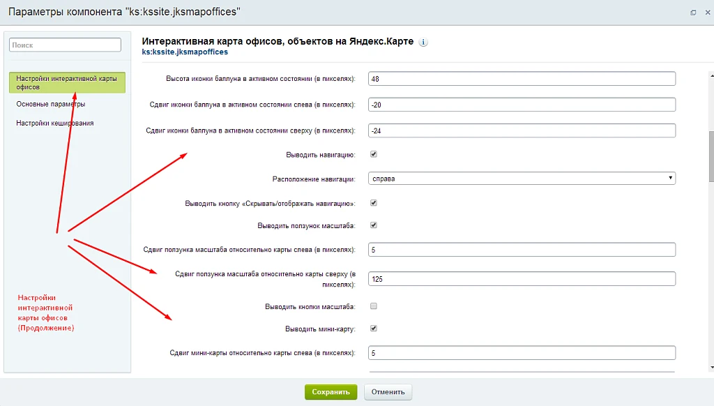The width and height of the screenshot is (714, 406).
Task: Toggle the 'Выводить навигацию' checkbox
Action: click(x=374, y=154)
